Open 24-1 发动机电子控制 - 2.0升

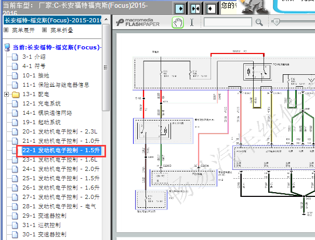pyautogui.click(x=61, y=169)
